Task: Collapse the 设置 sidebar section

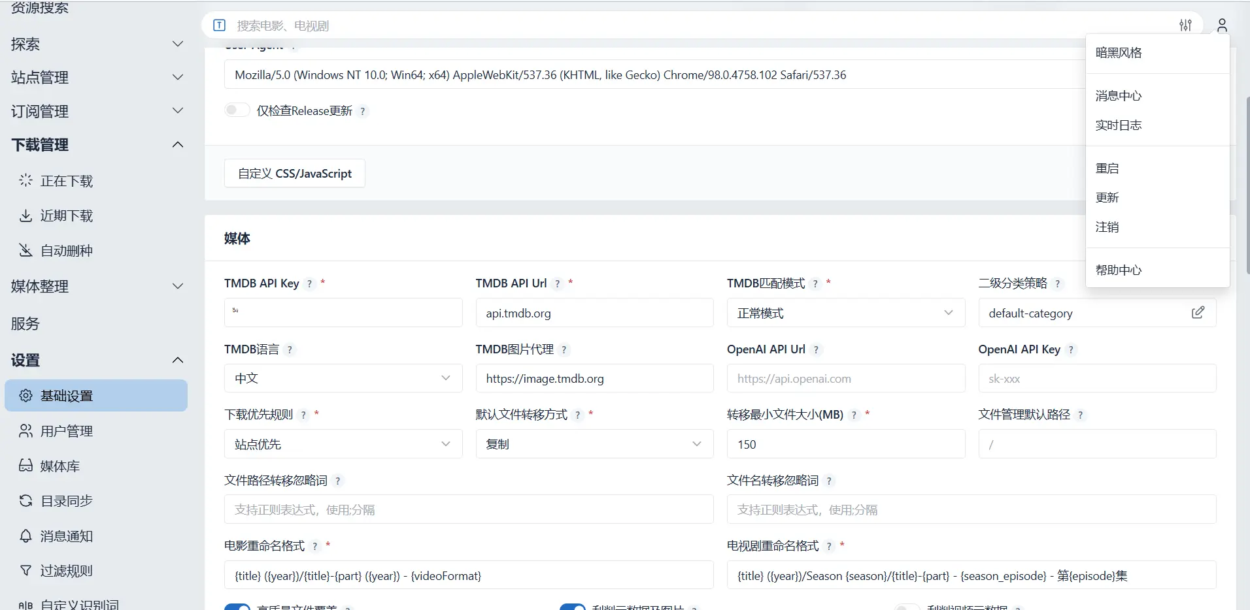Action: coord(178,360)
